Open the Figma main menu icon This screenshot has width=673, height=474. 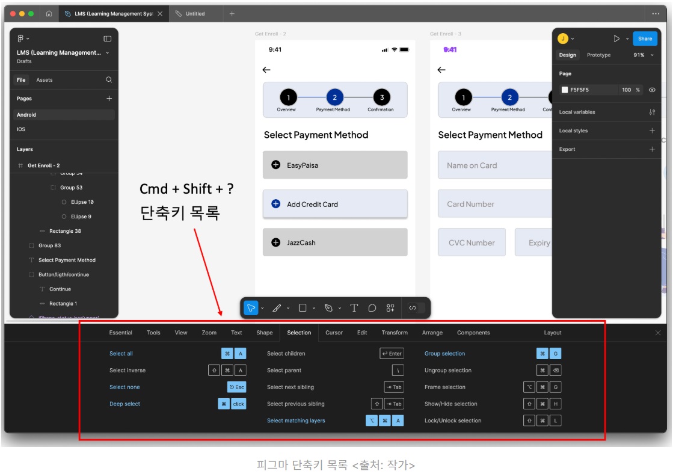click(x=20, y=38)
